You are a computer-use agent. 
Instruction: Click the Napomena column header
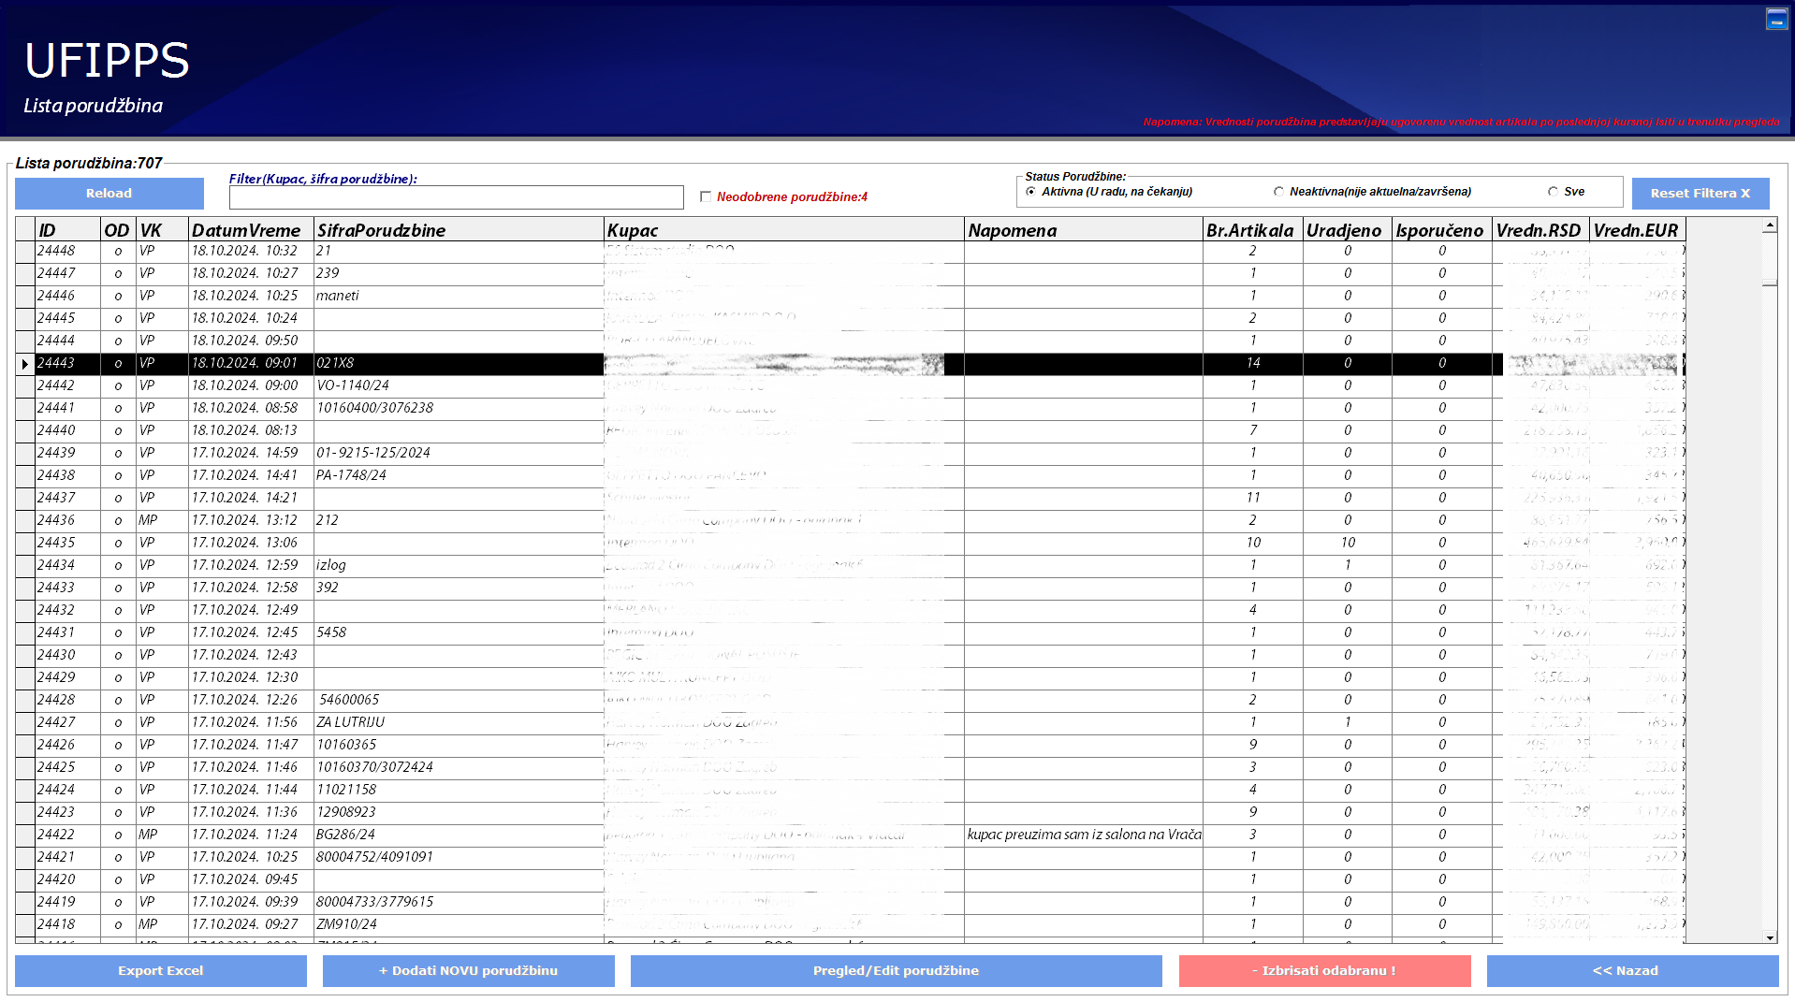coord(1084,230)
